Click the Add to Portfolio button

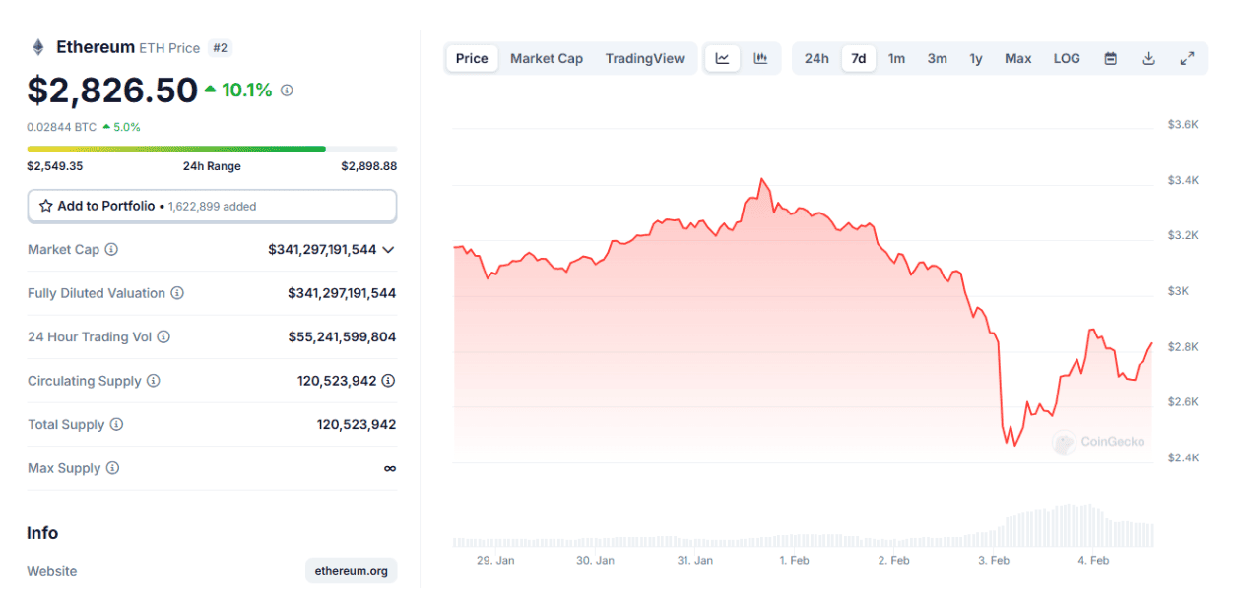tap(212, 206)
